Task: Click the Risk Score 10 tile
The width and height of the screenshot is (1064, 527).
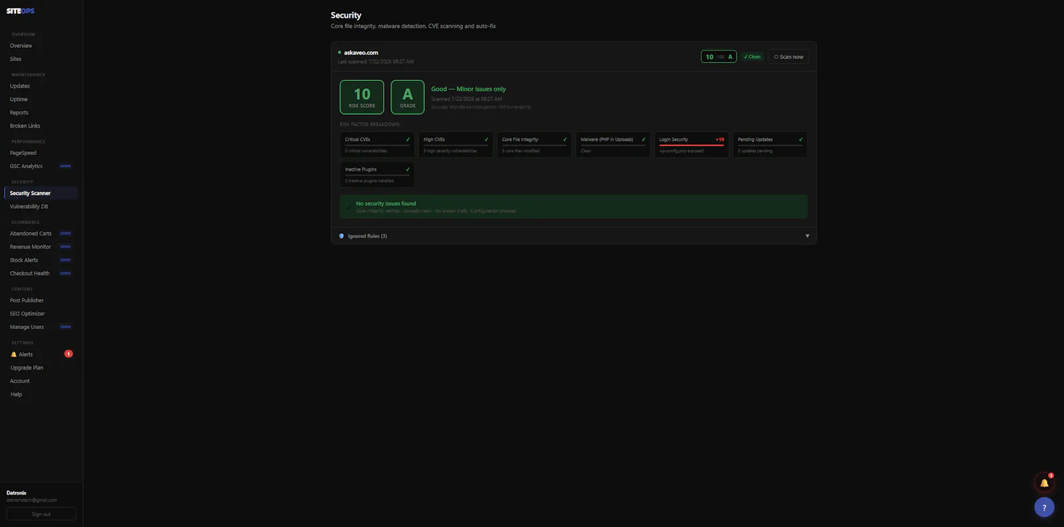Action: tap(362, 97)
